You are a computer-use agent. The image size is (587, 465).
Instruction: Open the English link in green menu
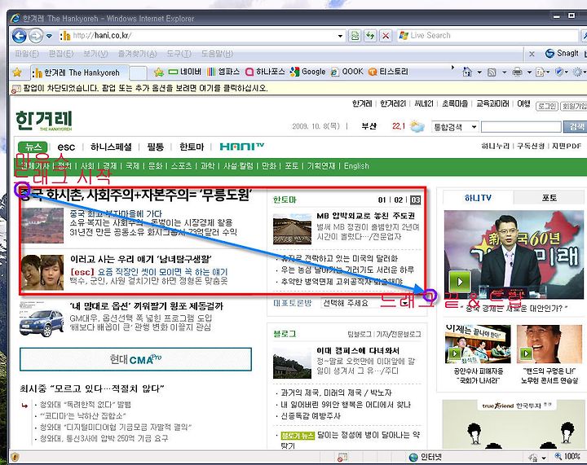[356, 166]
